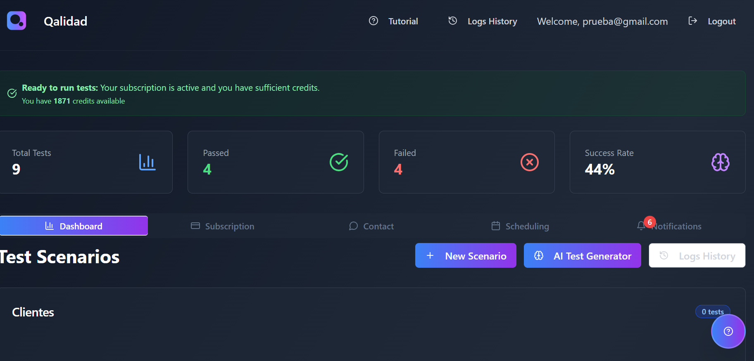
Task: Click the green ready-status check icon
Action: click(x=12, y=93)
